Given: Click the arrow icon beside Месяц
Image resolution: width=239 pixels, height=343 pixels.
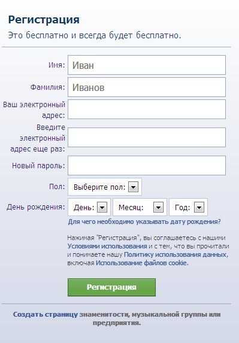Looking at the screenshot, I should pyautogui.click(x=159, y=207).
